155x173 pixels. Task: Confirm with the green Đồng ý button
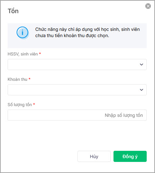(130, 156)
